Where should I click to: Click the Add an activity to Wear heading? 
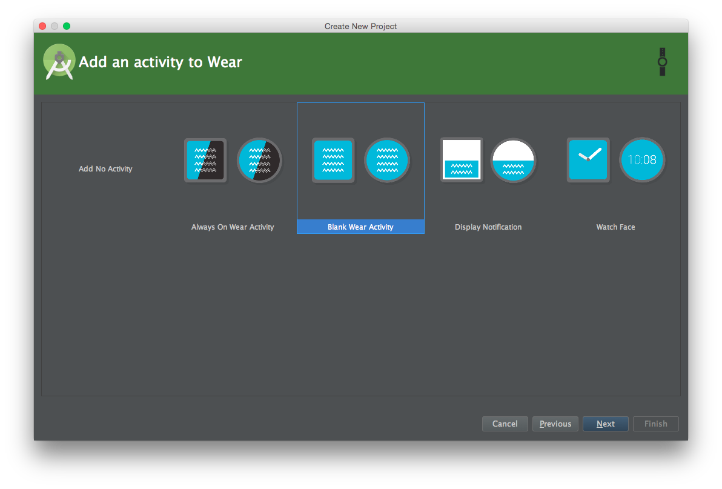click(x=161, y=62)
